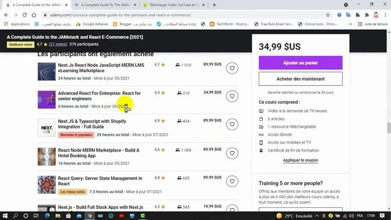Select the first A Complete Guide tab
This screenshot has height=220, width=391.
[37, 5]
